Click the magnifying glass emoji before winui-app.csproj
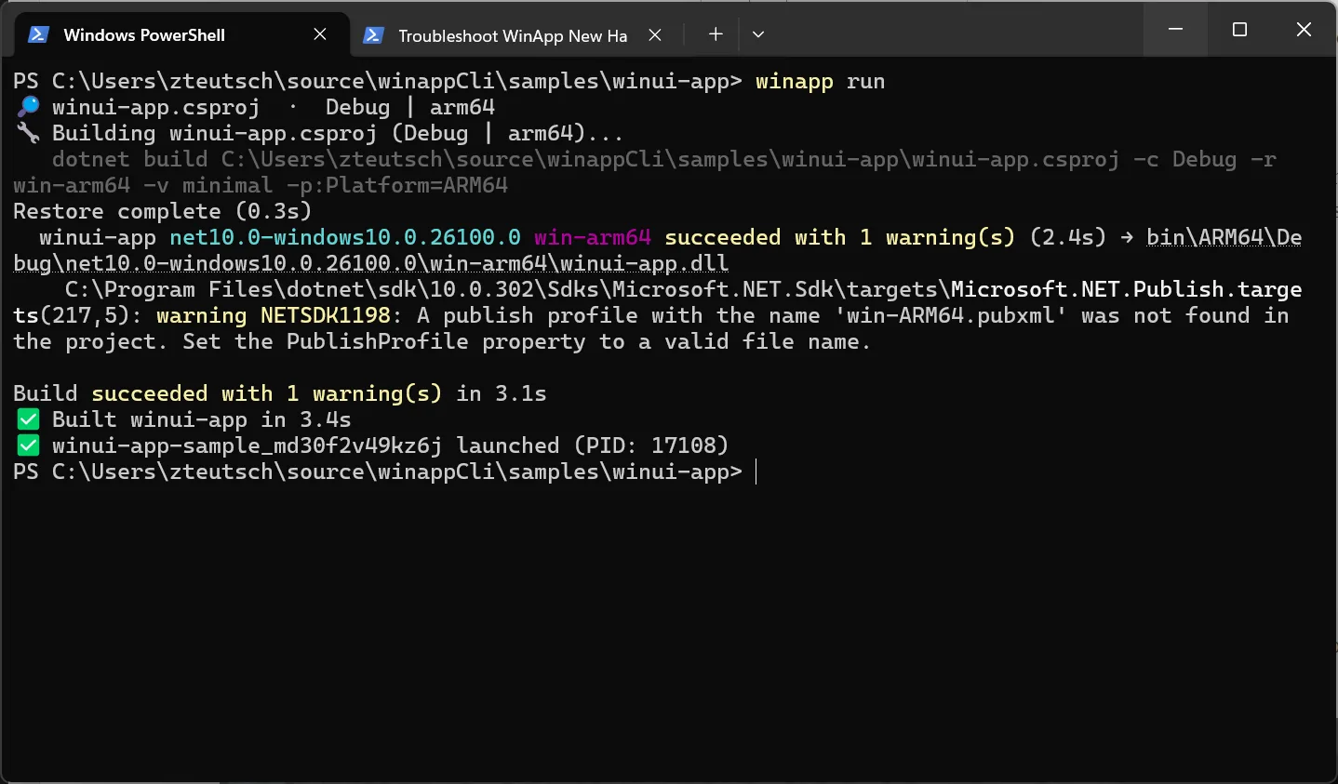The width and height of the screenshot is (1338, 784). (29, 107)
